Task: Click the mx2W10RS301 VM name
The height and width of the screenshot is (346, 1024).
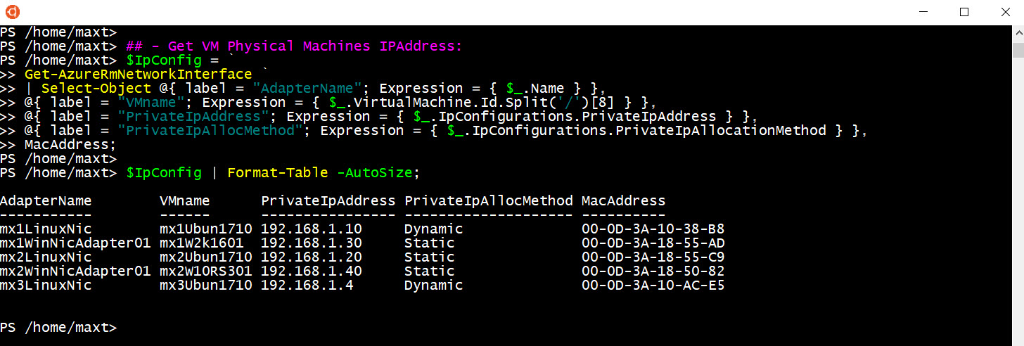Action: tap(205, 271)
